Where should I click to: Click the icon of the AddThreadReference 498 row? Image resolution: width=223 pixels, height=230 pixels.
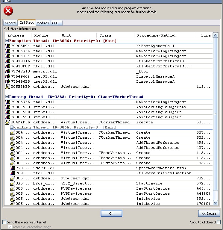[13, 143]
